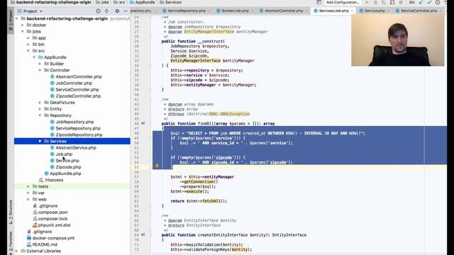Click the Run with coverage icon
The width and height of the screenshot is (454, 255).
point(384,2)
